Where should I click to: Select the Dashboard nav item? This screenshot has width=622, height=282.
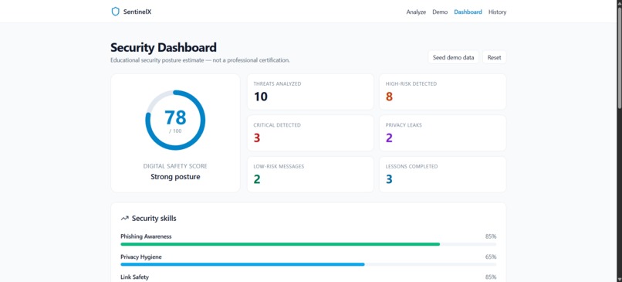(468, 12)
